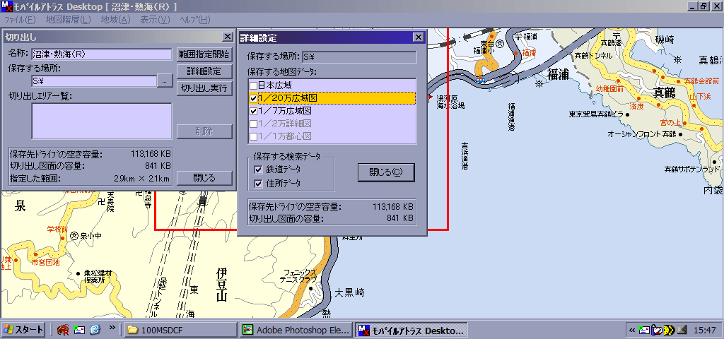Click the mail envelope tray icon
The width and height of the screenshot is (724, 339).
pos(643,331)
